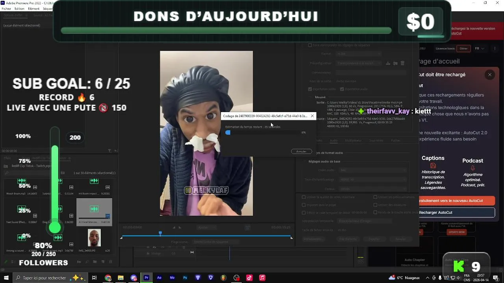Click the Recharger AutoCut button
The width and height of the screenshot is (504, 283).
[x=457, y=213]
